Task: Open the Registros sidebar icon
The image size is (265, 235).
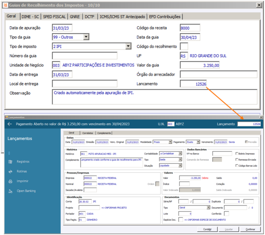Action: point(10,161)
